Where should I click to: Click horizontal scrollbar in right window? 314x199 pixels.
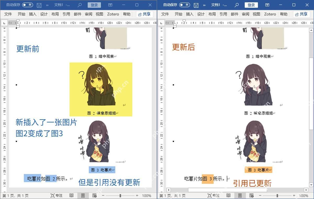pos(227,190)
